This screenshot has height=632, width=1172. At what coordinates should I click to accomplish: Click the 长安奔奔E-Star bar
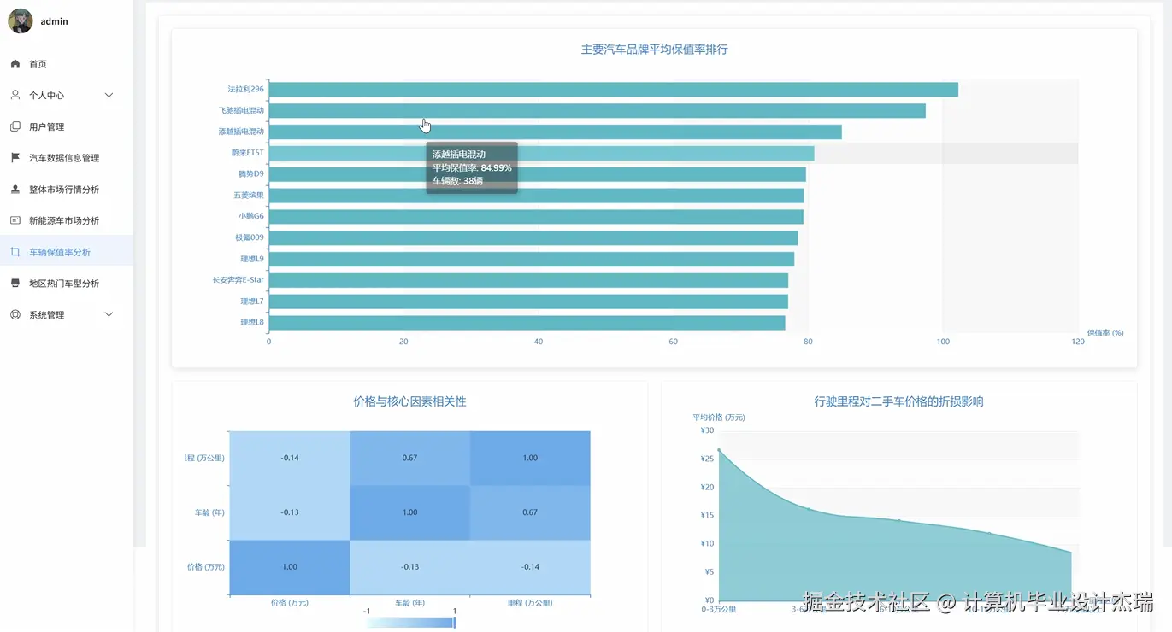(528, 280)
